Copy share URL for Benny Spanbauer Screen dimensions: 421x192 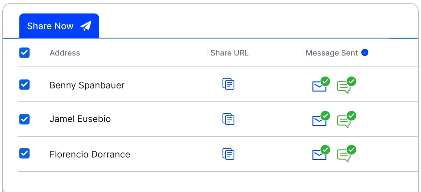(x=228, y=84)
